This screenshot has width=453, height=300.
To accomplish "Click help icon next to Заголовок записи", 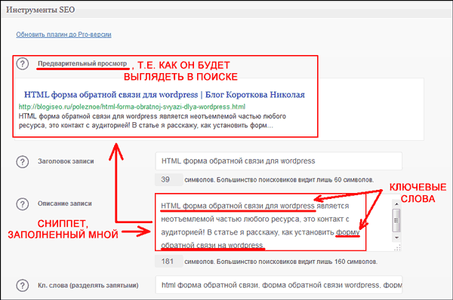I will (x=22, y=162).
